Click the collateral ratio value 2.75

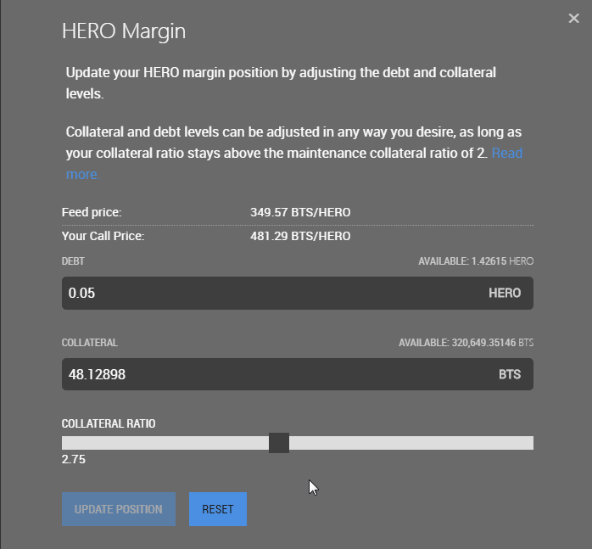(74, 459)
